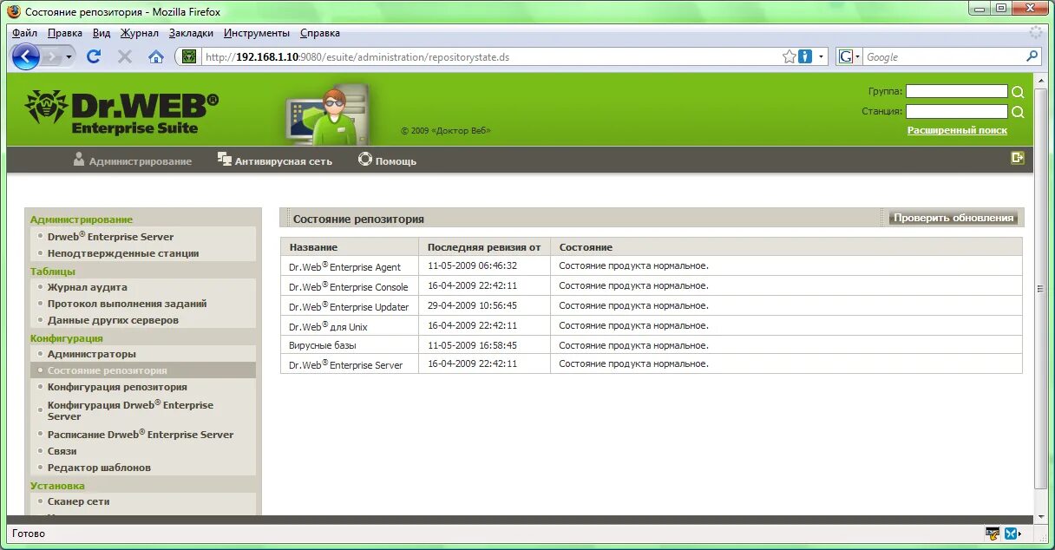Viewport: 1055px width, 550px height.
Task: Open the Вид menu
Action: click(x=102, y=33)
